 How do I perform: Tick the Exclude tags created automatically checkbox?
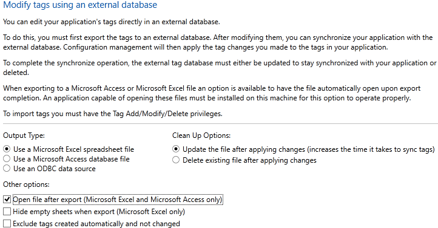(7, 224)
